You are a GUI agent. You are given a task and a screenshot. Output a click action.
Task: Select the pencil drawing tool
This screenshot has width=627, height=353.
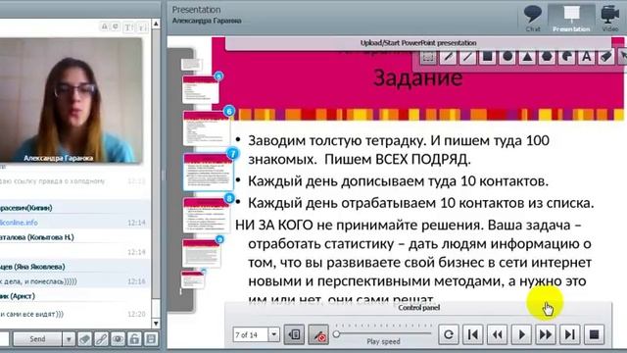point(448,57)
